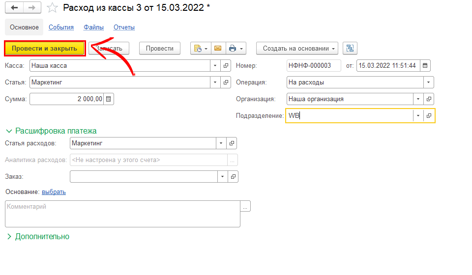
Task: Expand the Статья расходов dropdown
Action: pos(221,143)
